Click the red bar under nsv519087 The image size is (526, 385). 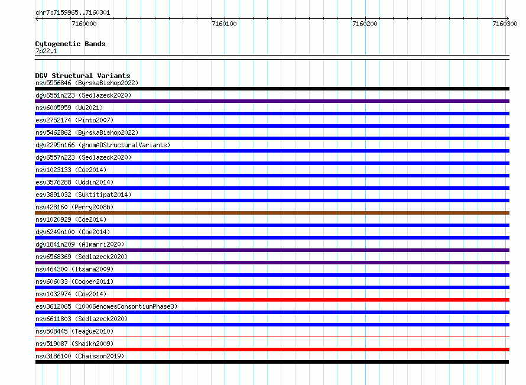click(x=272, y=350)
